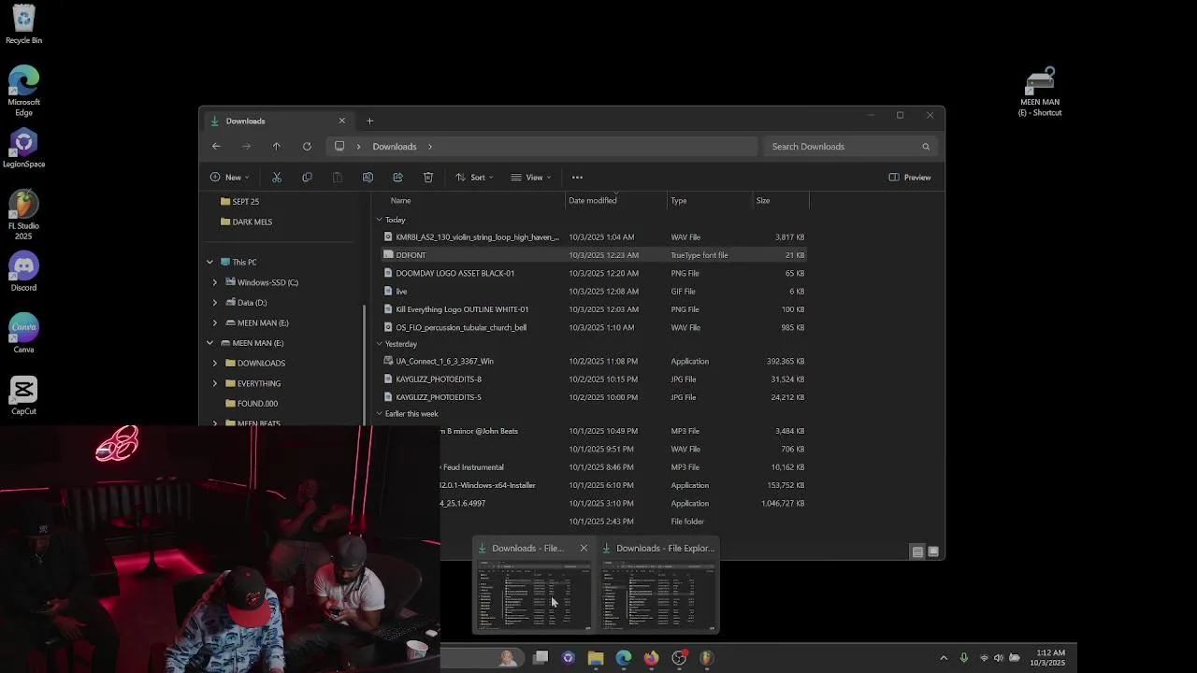The width and height of the screenshot is (1197, 673).
Task: Collapse Earlier this week group
Action: pos(379,414)
